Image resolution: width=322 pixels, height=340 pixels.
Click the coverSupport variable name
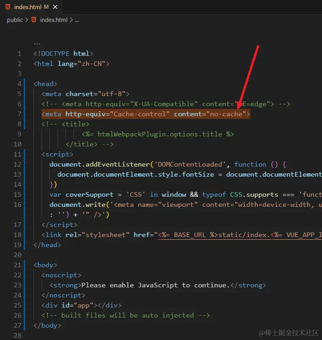[90, 195]
